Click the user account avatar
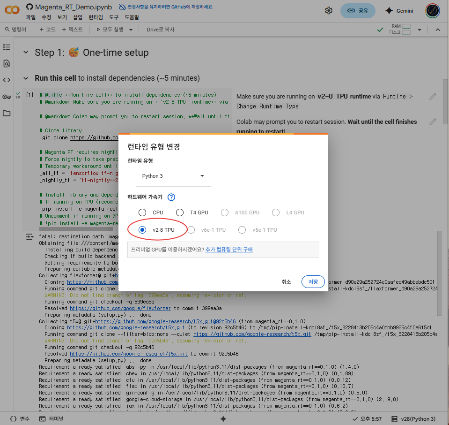This screenshot has width=449, height=425. tap(433, 11)
